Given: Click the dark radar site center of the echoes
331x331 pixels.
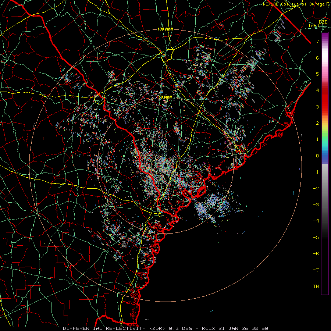Looking at the screenshot, I should [x=165, y=165].
